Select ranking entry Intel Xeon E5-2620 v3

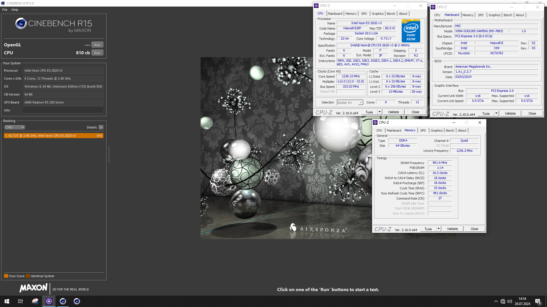point(54,136)
